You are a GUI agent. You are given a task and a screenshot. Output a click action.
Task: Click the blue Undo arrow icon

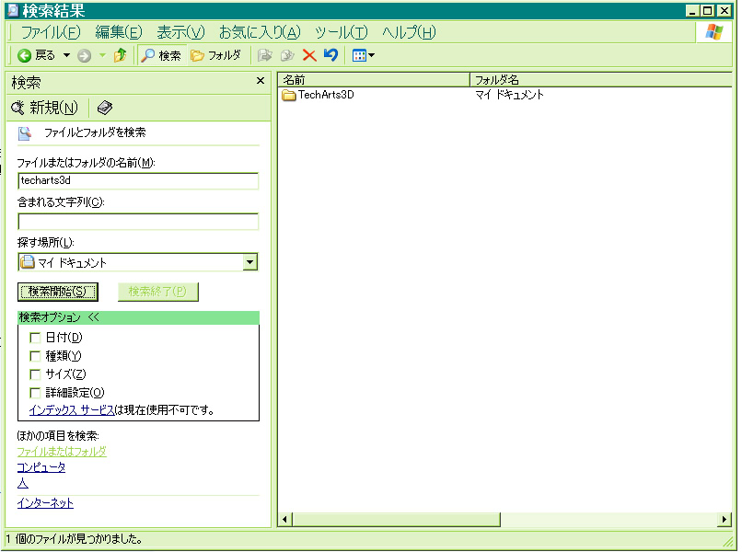coord(330,55)
